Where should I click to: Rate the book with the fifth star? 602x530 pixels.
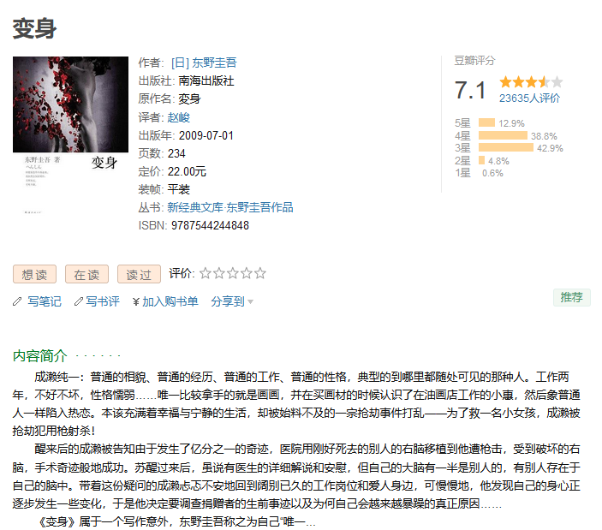(260, 273)
